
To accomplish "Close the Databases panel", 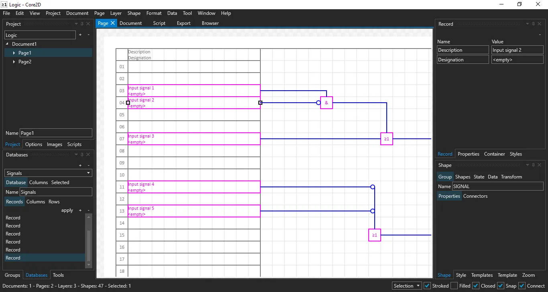I will coord(88,154).
